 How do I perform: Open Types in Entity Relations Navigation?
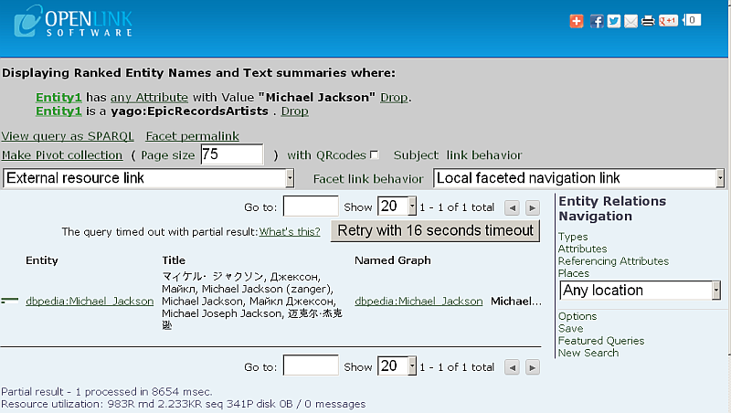[573, 237]
